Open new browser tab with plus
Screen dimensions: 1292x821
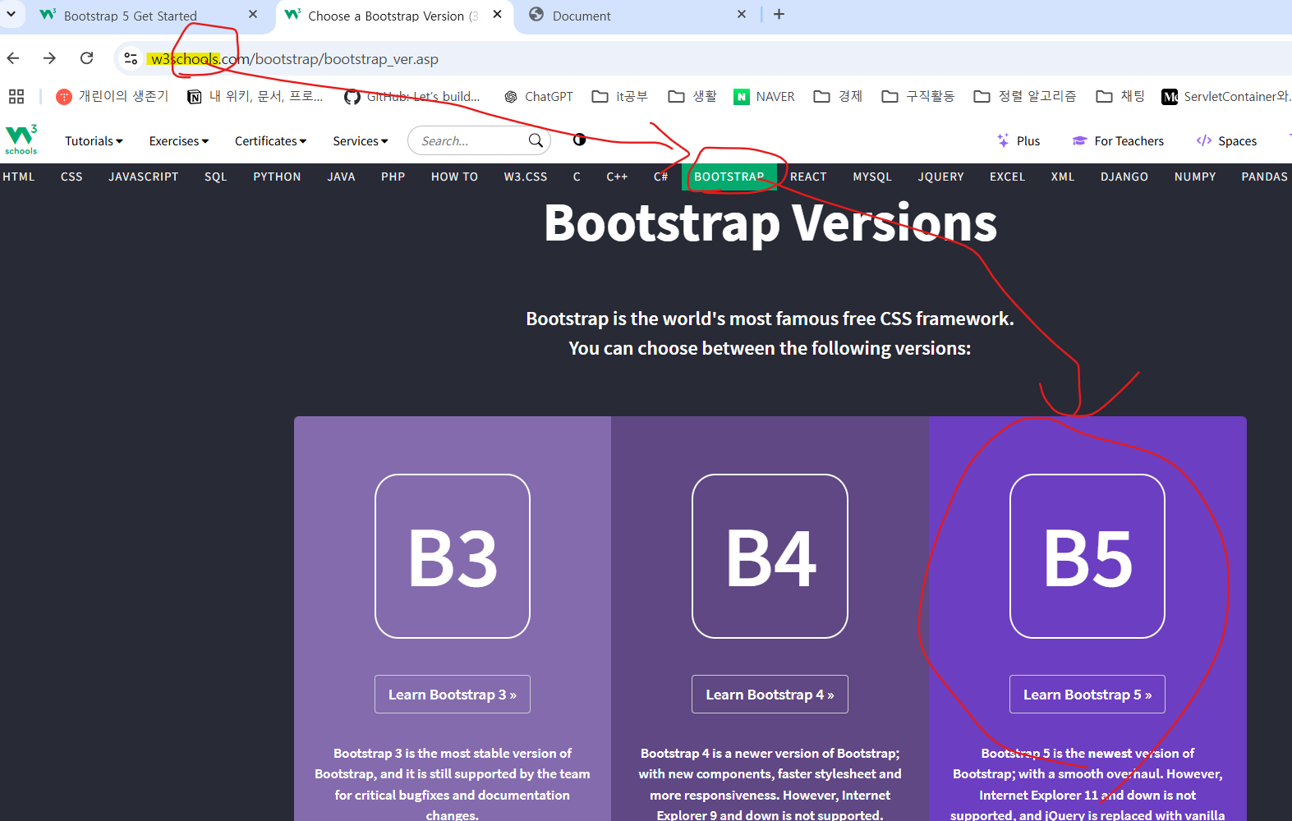[x=779, y=14]
